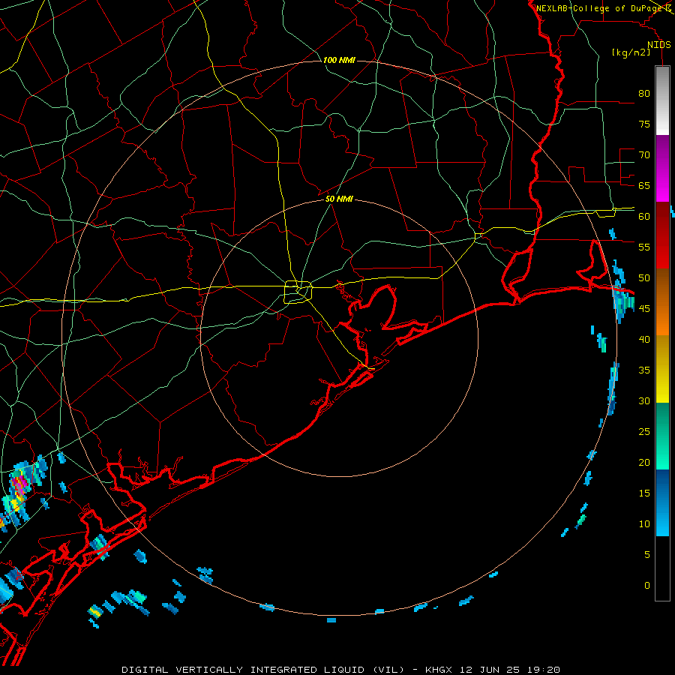Screen dimensions: 675x675
Task: Click the 100 NMI range ring label
Action: pyautogui.click(x=339, y=60)
